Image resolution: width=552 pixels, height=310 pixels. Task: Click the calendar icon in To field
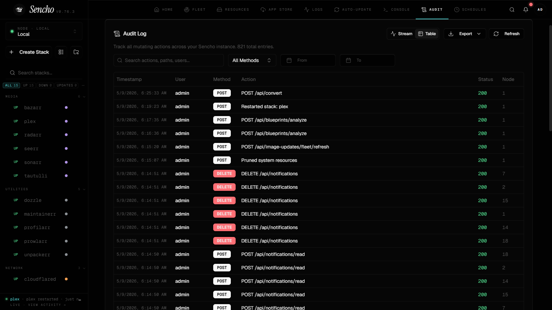click(348, 60)
